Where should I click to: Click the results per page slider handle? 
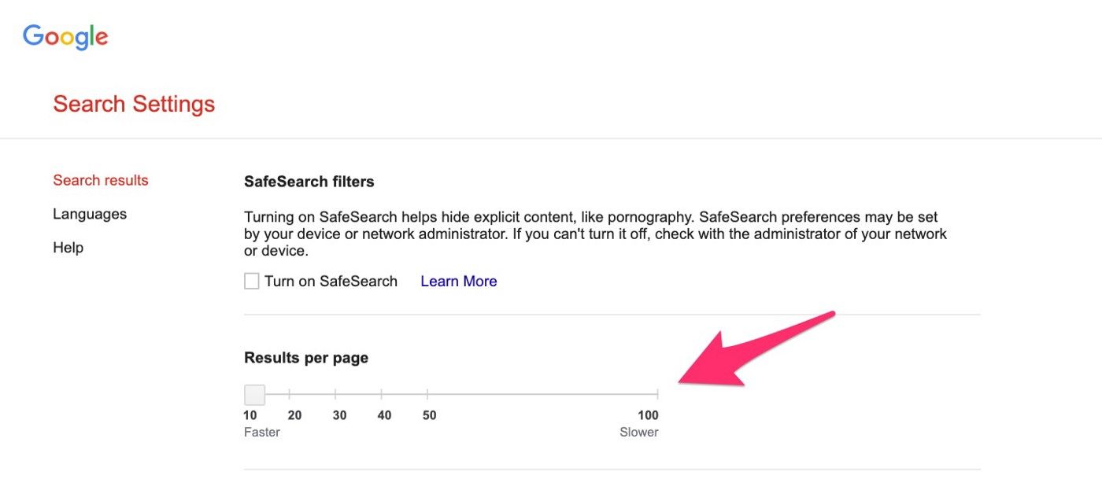254,394
